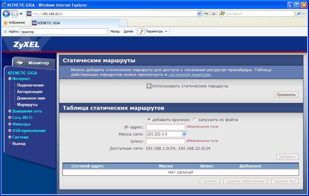Open the системном мониторе link

pyautogui.click(x=190, y=75)
